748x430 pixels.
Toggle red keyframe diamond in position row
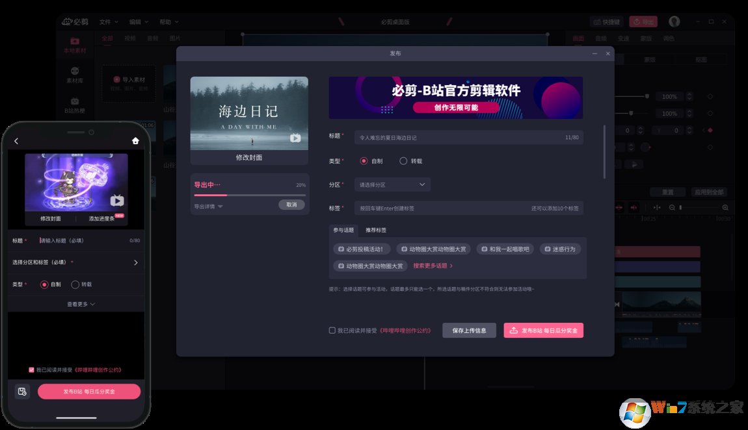710,131
